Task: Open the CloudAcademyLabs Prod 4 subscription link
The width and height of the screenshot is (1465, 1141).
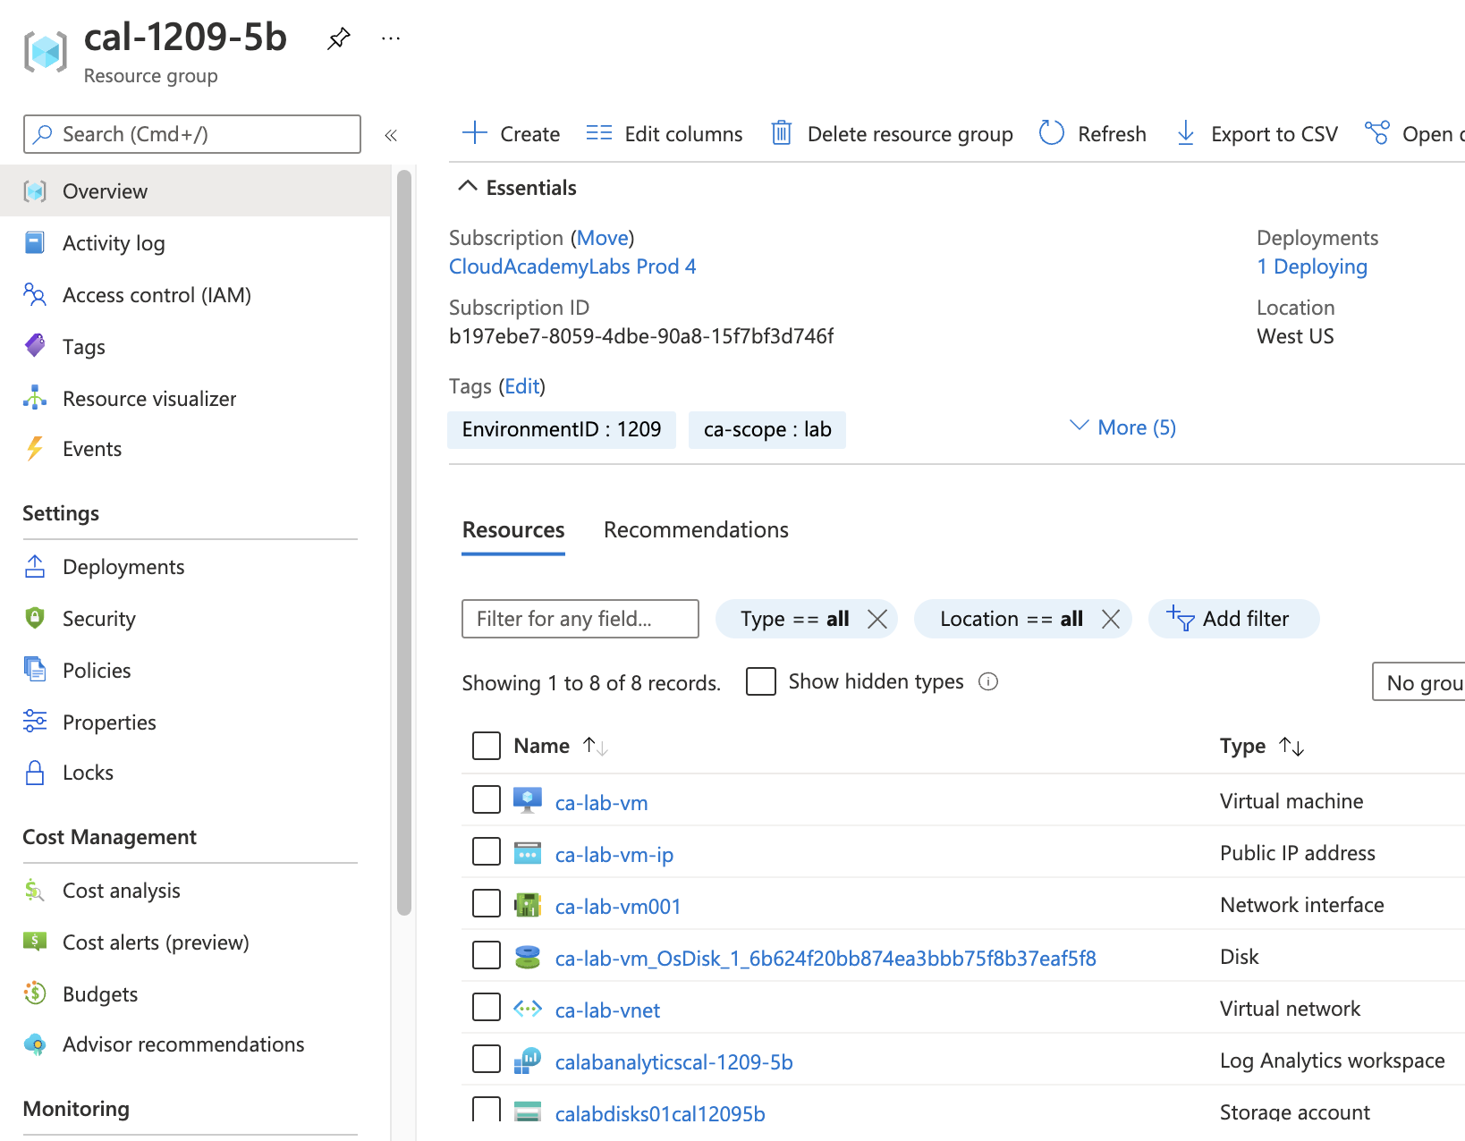Action: [572, 266]
